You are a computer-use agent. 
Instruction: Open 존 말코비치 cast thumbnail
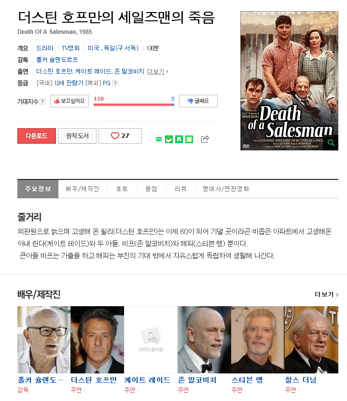[204, 340]
